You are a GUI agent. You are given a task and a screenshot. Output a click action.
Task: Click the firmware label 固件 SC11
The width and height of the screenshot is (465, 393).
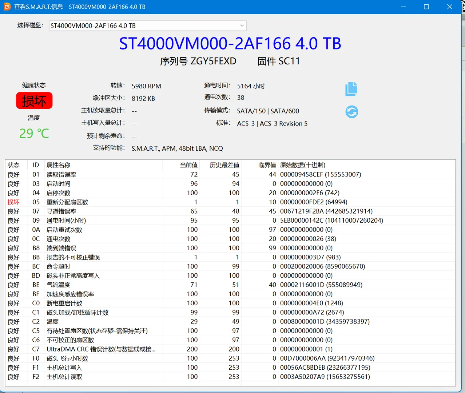pos(279,61)
